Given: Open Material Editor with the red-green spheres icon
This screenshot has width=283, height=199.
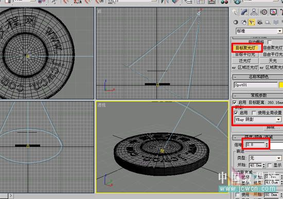Looking at the screenshot, I should [224, 2].
